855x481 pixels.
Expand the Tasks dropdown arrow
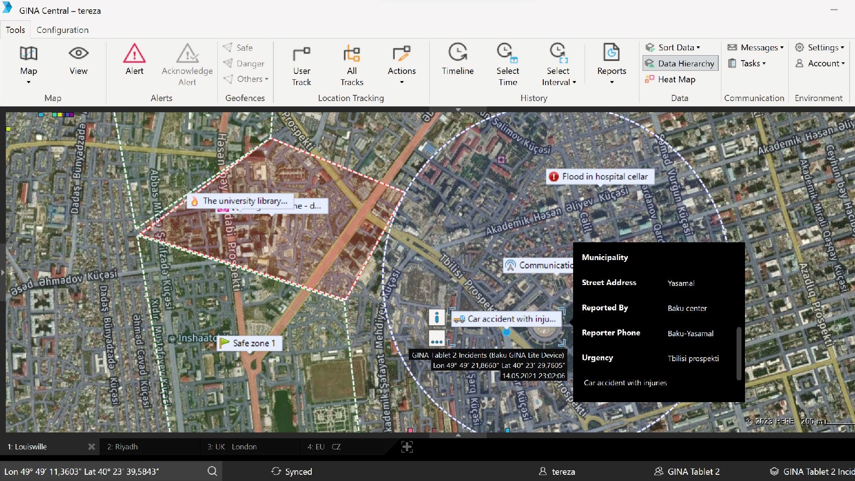click(764, 64)
